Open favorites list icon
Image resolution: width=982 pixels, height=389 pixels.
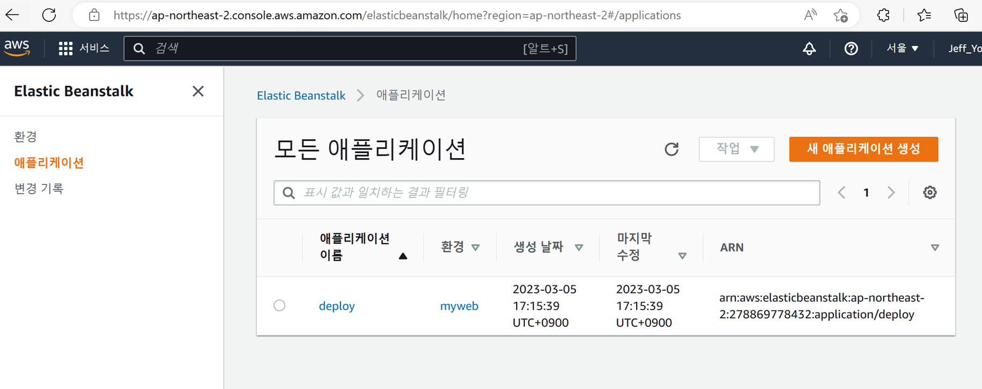point(924,15)
